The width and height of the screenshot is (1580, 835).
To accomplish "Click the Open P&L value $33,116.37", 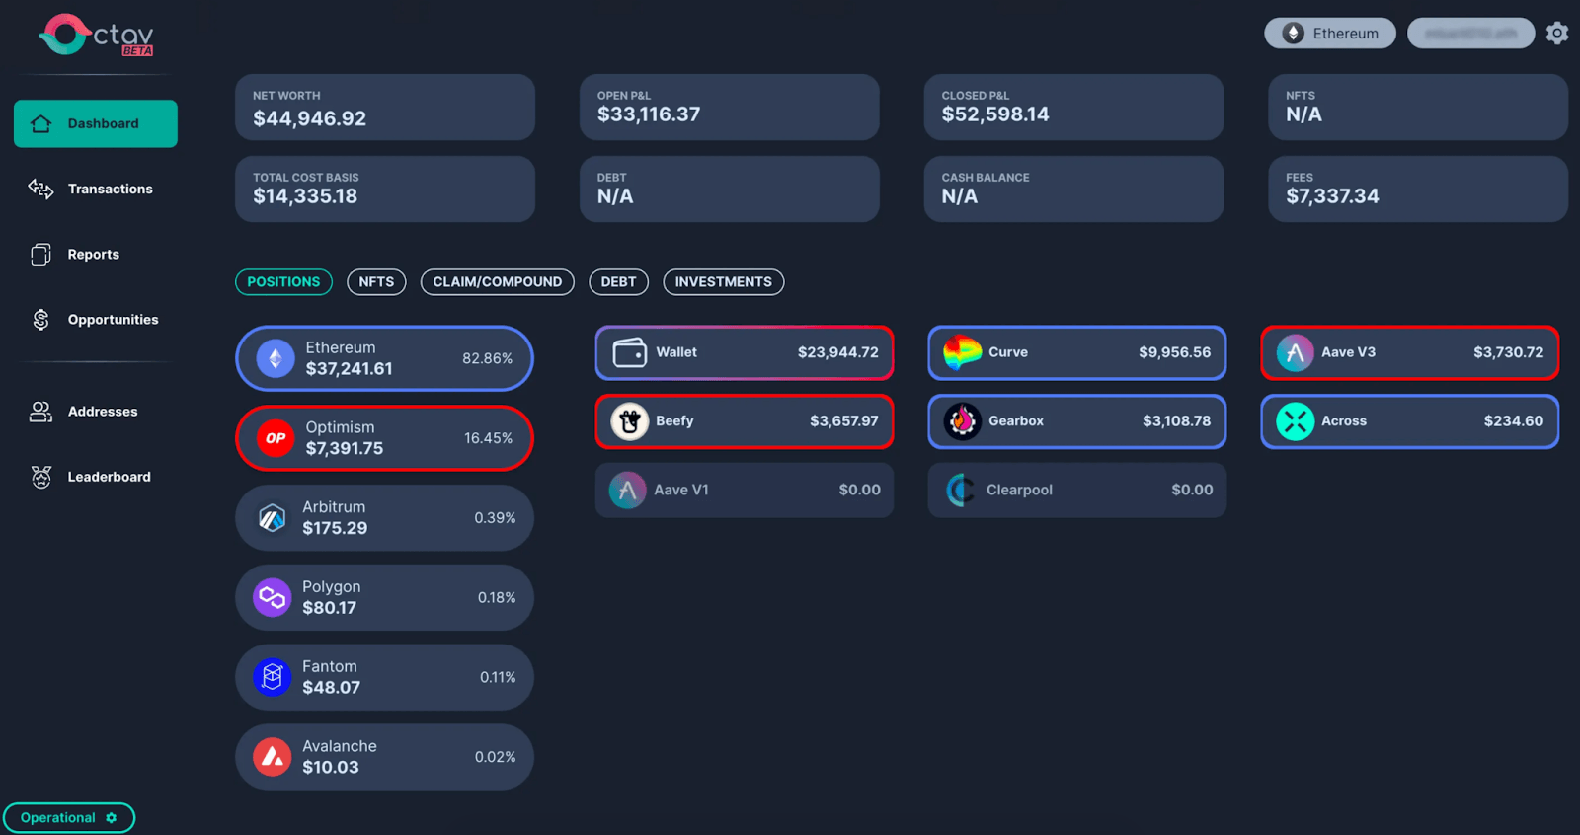I will click(x=649, y=114).
